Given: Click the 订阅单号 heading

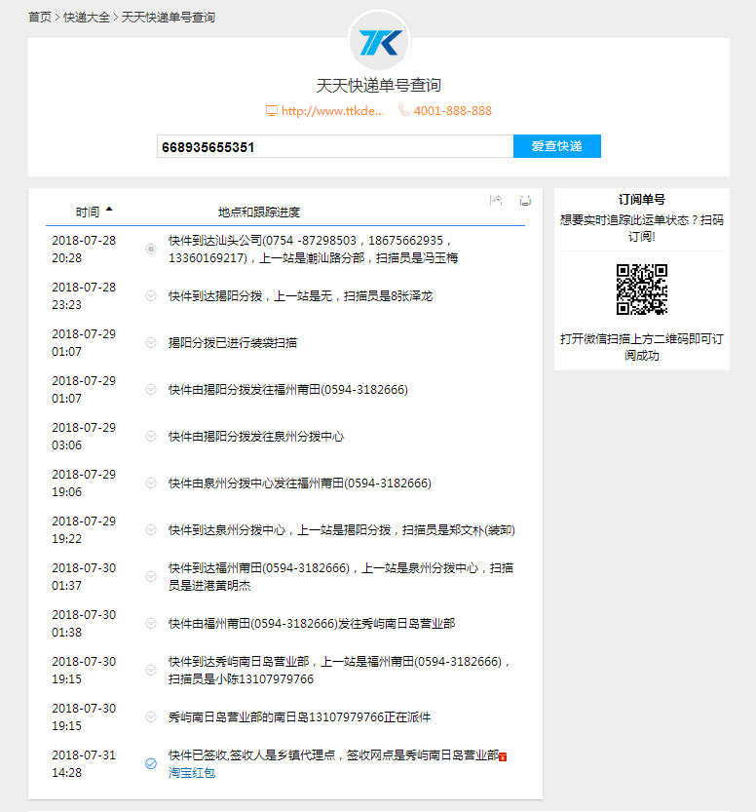Looking at the screenshot, I should click(x=642, y=200).
